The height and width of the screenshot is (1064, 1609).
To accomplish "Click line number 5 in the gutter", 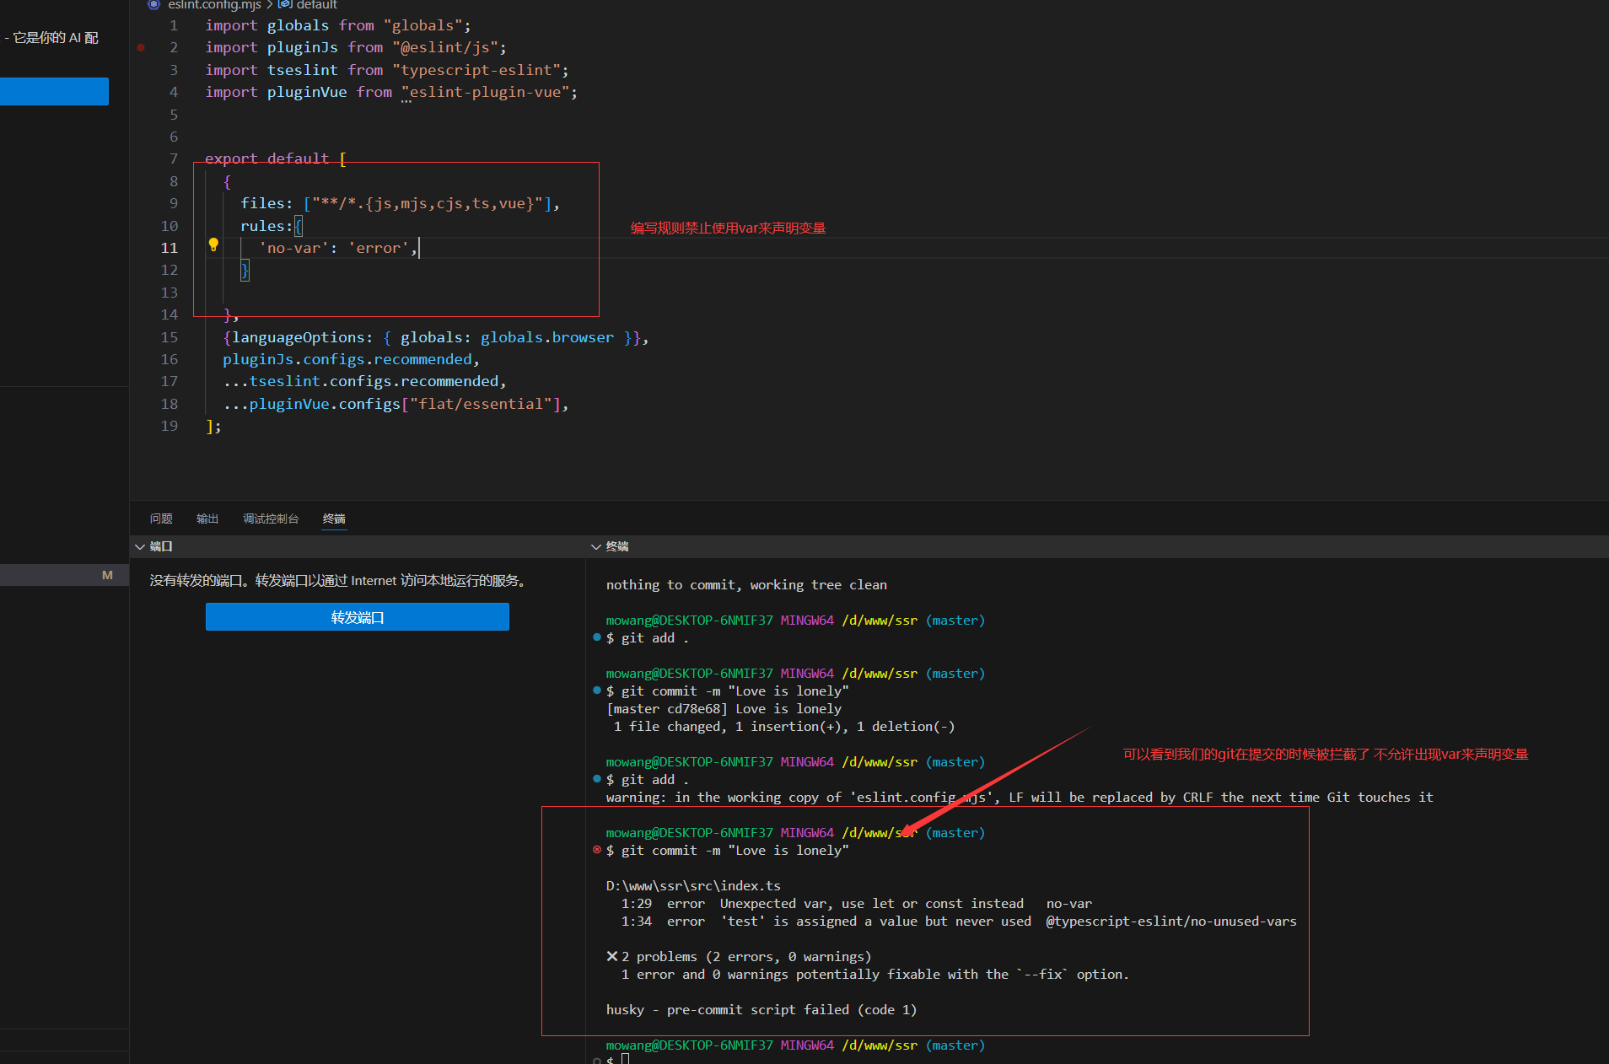I will coord(174,115).
